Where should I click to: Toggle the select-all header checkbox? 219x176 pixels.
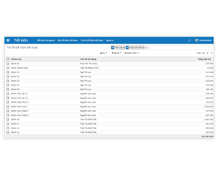[8, 59]
